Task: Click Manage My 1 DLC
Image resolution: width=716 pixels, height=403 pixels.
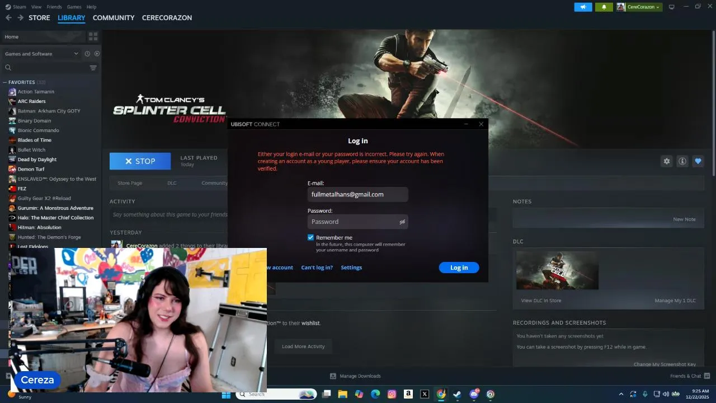Action: point(675,301)
